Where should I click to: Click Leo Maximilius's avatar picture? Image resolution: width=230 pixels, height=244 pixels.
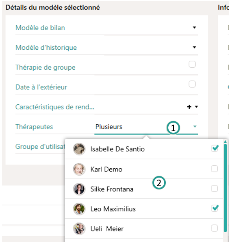click(79, 209)
